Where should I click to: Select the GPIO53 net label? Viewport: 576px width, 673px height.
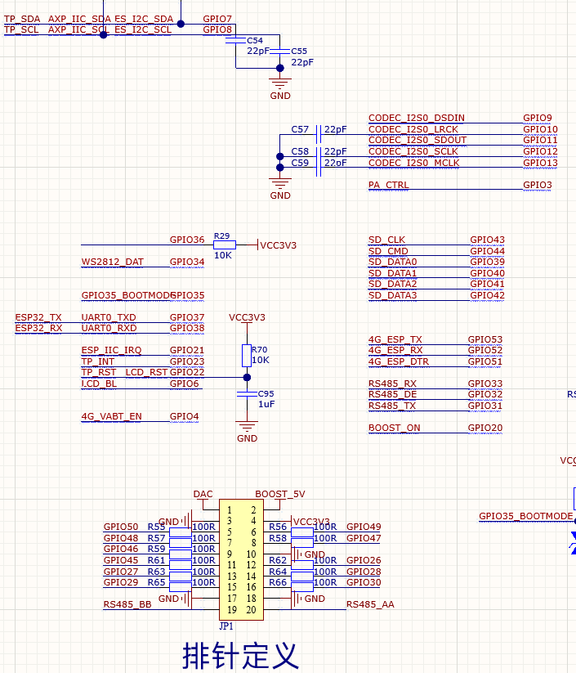(485, 339)
